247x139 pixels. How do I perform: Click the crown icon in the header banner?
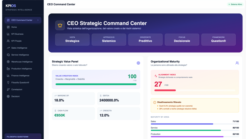(x=60, y=25)
